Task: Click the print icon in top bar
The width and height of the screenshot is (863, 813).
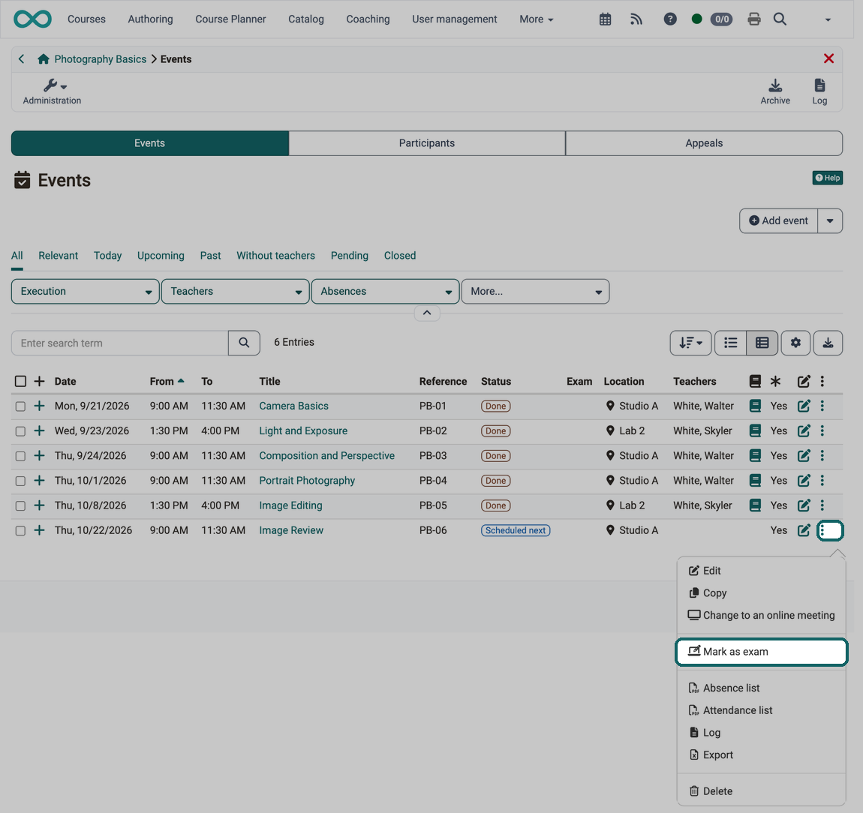Action: tap(754, 19)
